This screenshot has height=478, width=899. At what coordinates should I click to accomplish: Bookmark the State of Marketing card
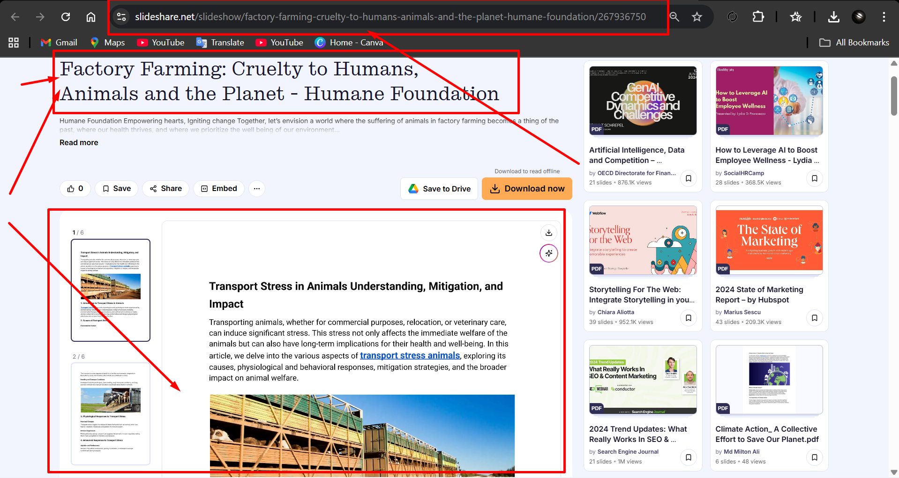pos(815,318)
